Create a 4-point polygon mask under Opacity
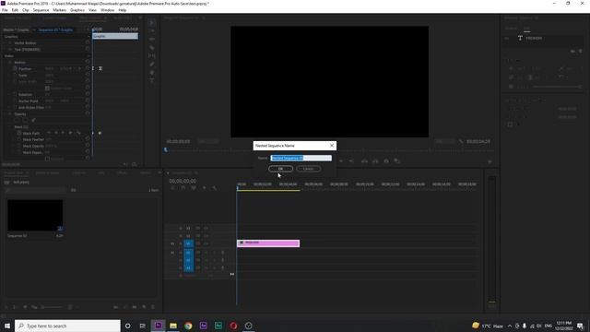This screenshot has height=332, width=590. click(25, 121)
